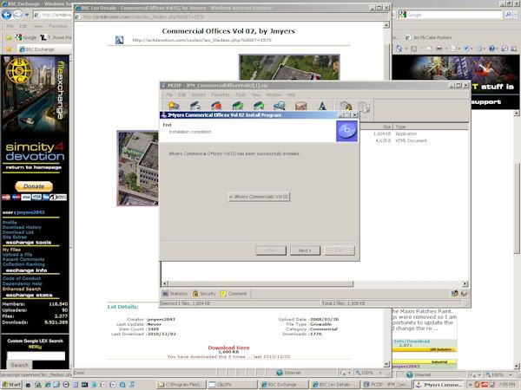The image size is (521, 390).
Task: Click building thumbnail on left of page
Action: tap(138, 168)
